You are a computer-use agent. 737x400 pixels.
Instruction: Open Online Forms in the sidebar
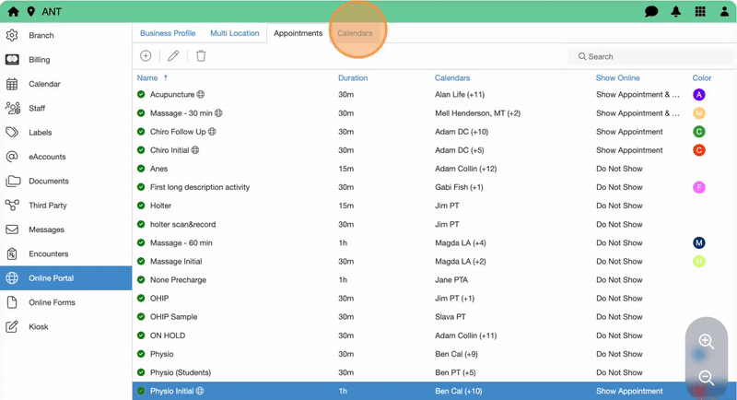[x=52, y=302]
